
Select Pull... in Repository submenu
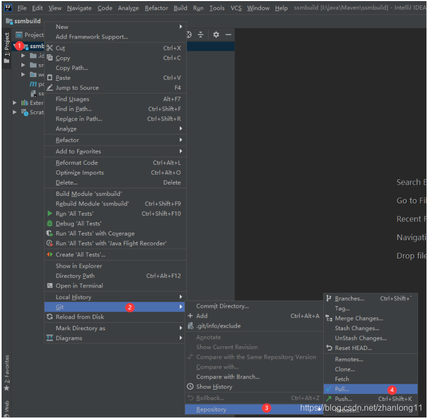[x=370, y=389]
